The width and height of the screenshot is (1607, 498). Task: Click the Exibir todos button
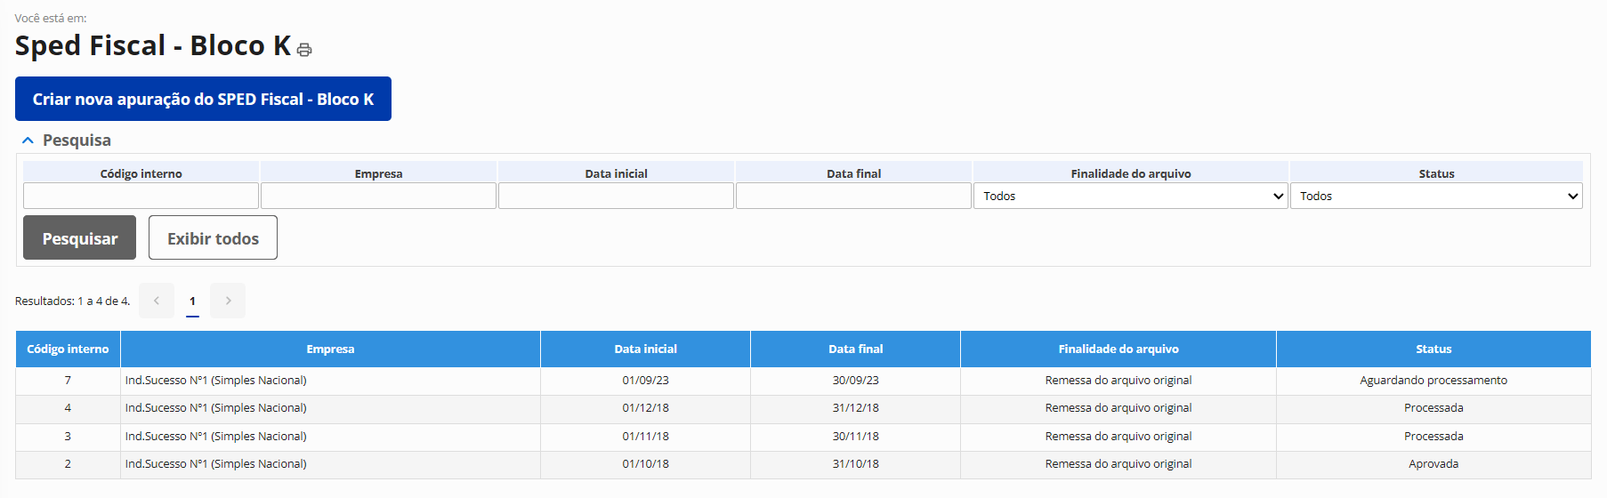click(x=213, y=238)
